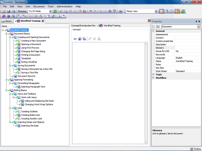Collapse the Document Basics tree node
Screen dimensions: 202x151
tap(6, 34)
